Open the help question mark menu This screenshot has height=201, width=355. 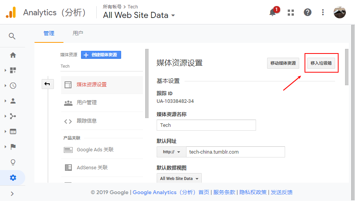308,12
